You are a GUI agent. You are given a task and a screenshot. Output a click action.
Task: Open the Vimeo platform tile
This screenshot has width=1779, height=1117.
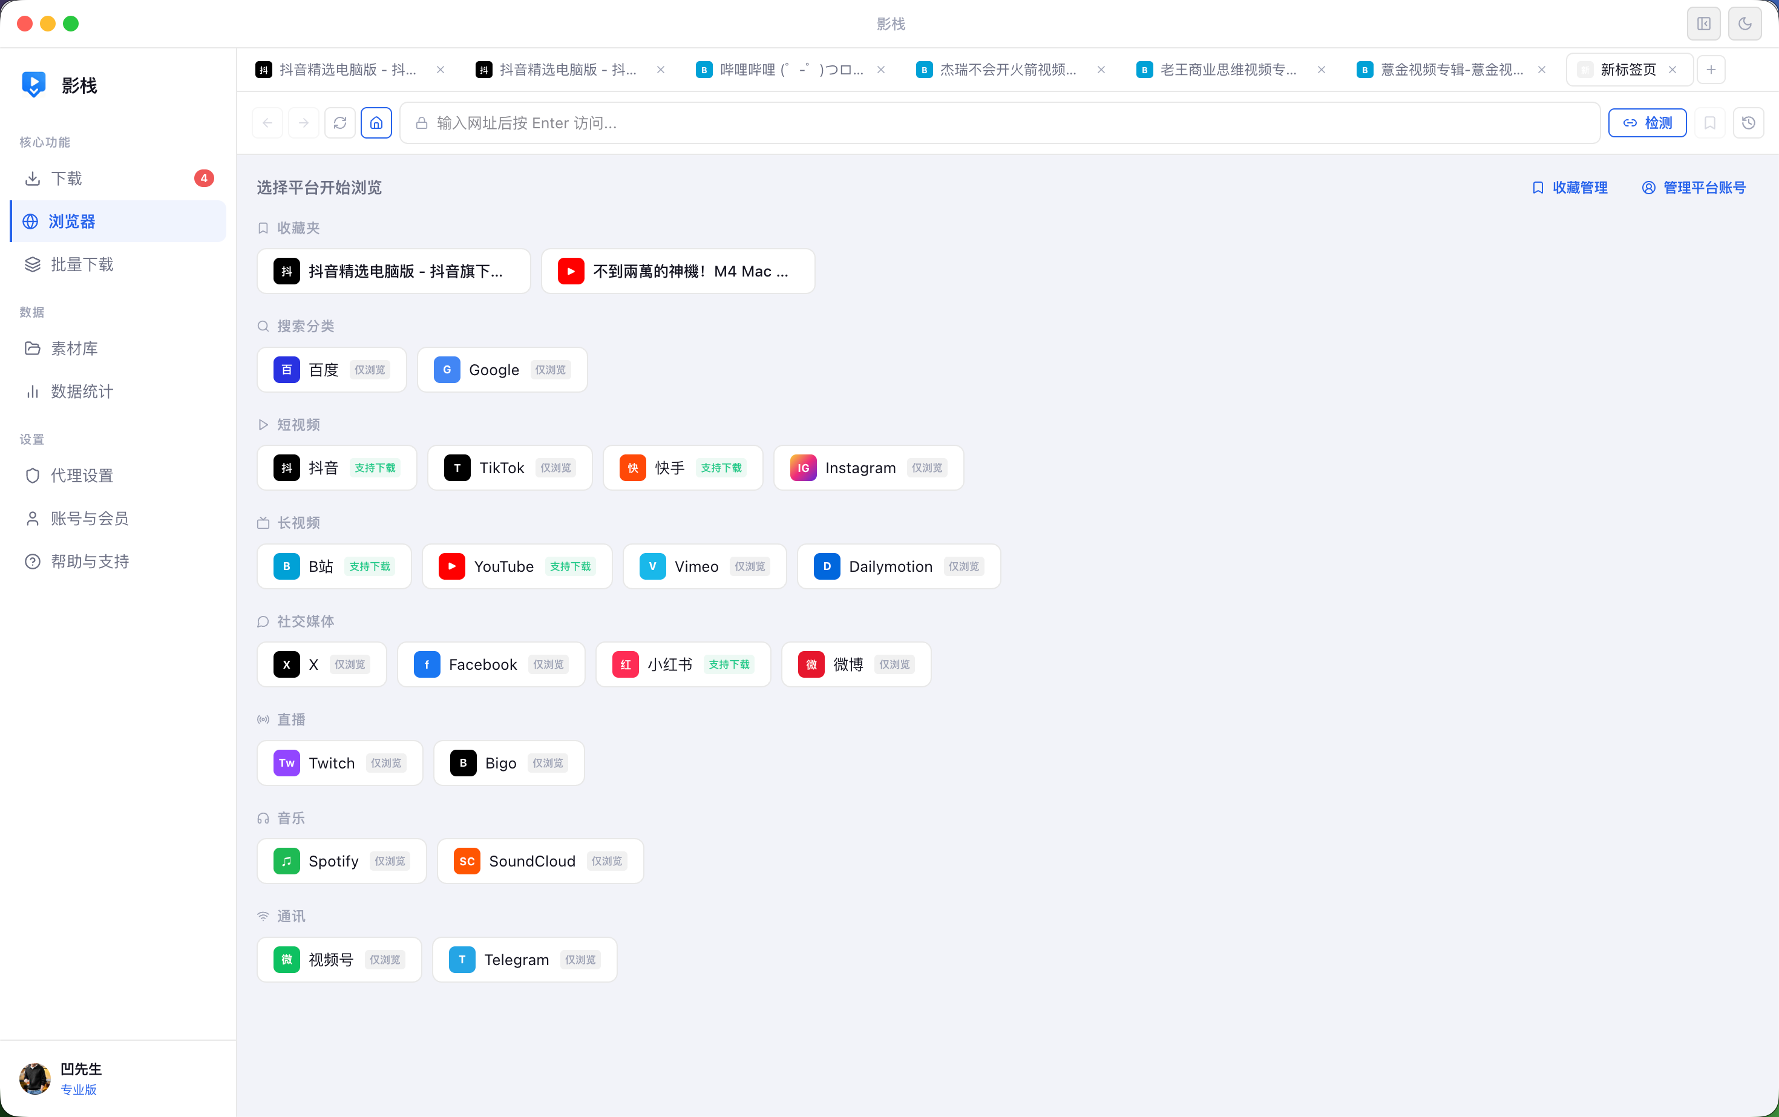pos(705,566)
